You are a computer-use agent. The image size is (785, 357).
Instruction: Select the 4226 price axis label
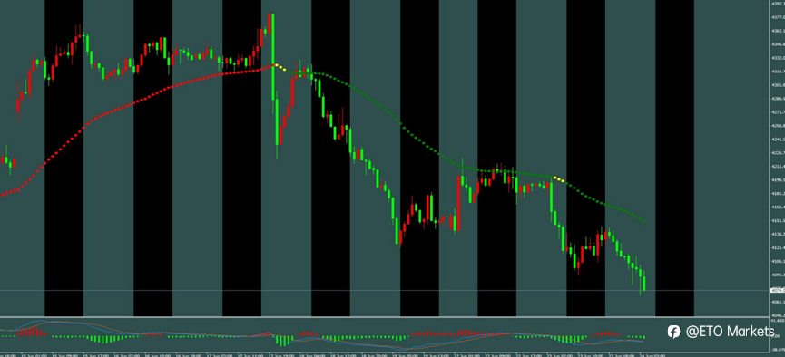click(779, 153)
